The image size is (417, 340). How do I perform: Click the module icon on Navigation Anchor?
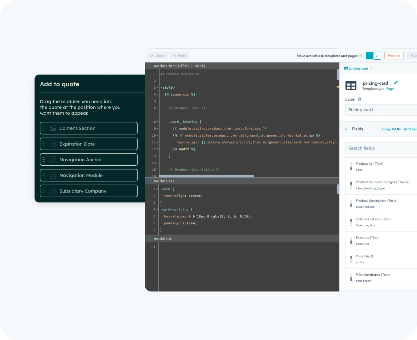click(x=53, y=160)
